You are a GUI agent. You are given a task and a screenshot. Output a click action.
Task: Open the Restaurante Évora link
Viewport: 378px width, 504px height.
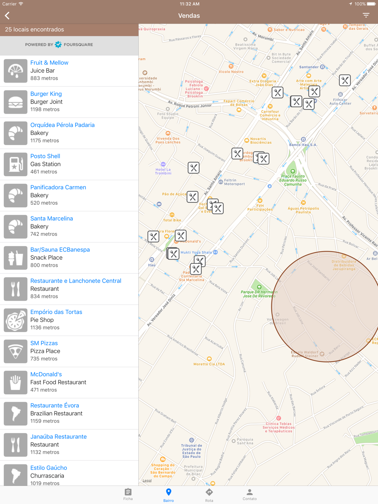coord(54,405)
